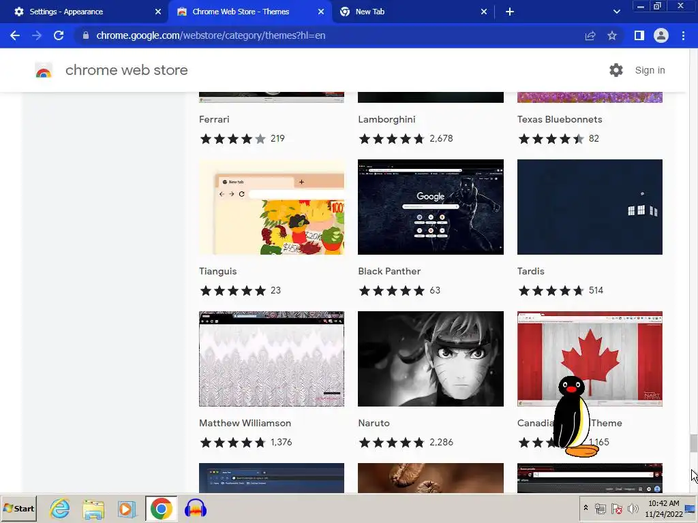
Task: Open the headphones audio app in taskbar
Action: point(195,509)
